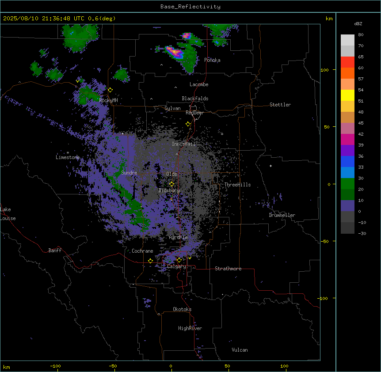
Task: Click the yellow diamond marker beside RockyMH
Action: pyautogui.click(x=110, y=90)
